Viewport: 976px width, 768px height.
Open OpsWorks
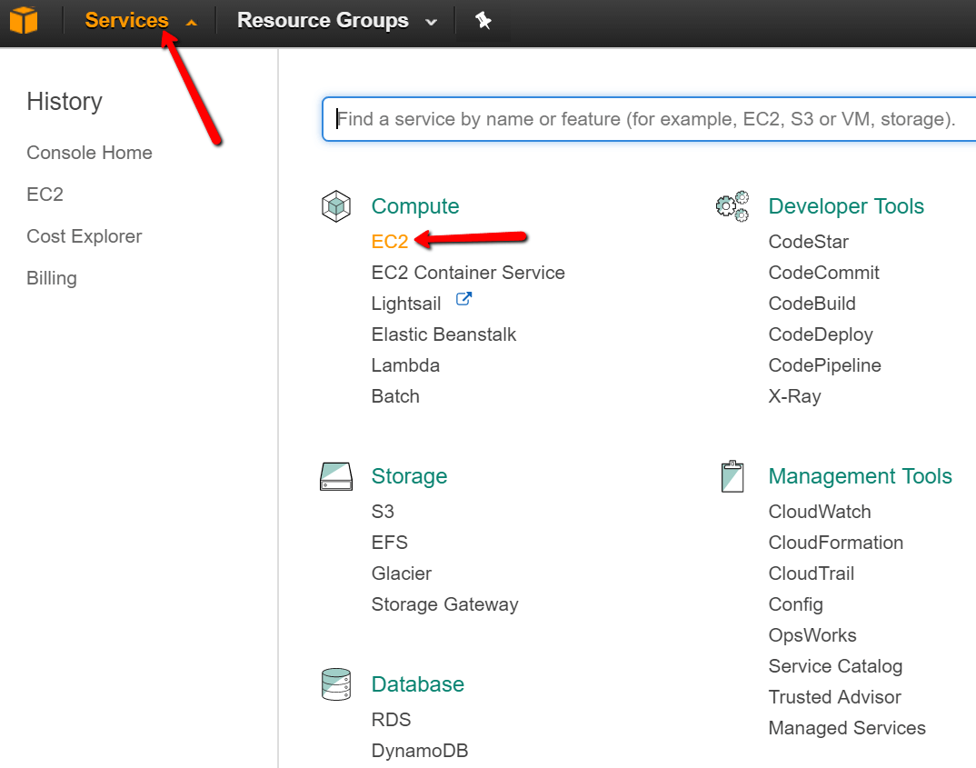click(812, 635)
